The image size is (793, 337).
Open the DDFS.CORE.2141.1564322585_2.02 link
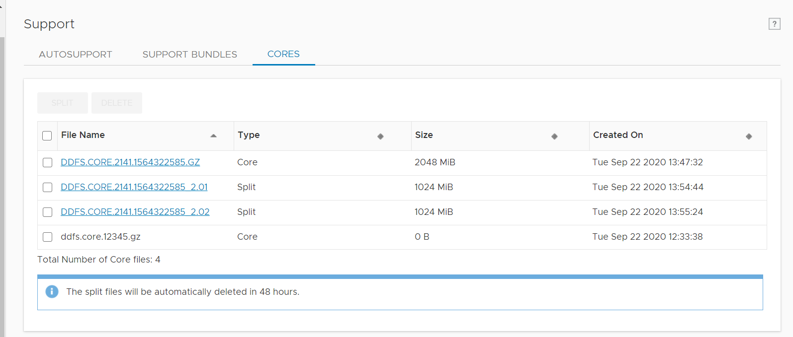135,212
